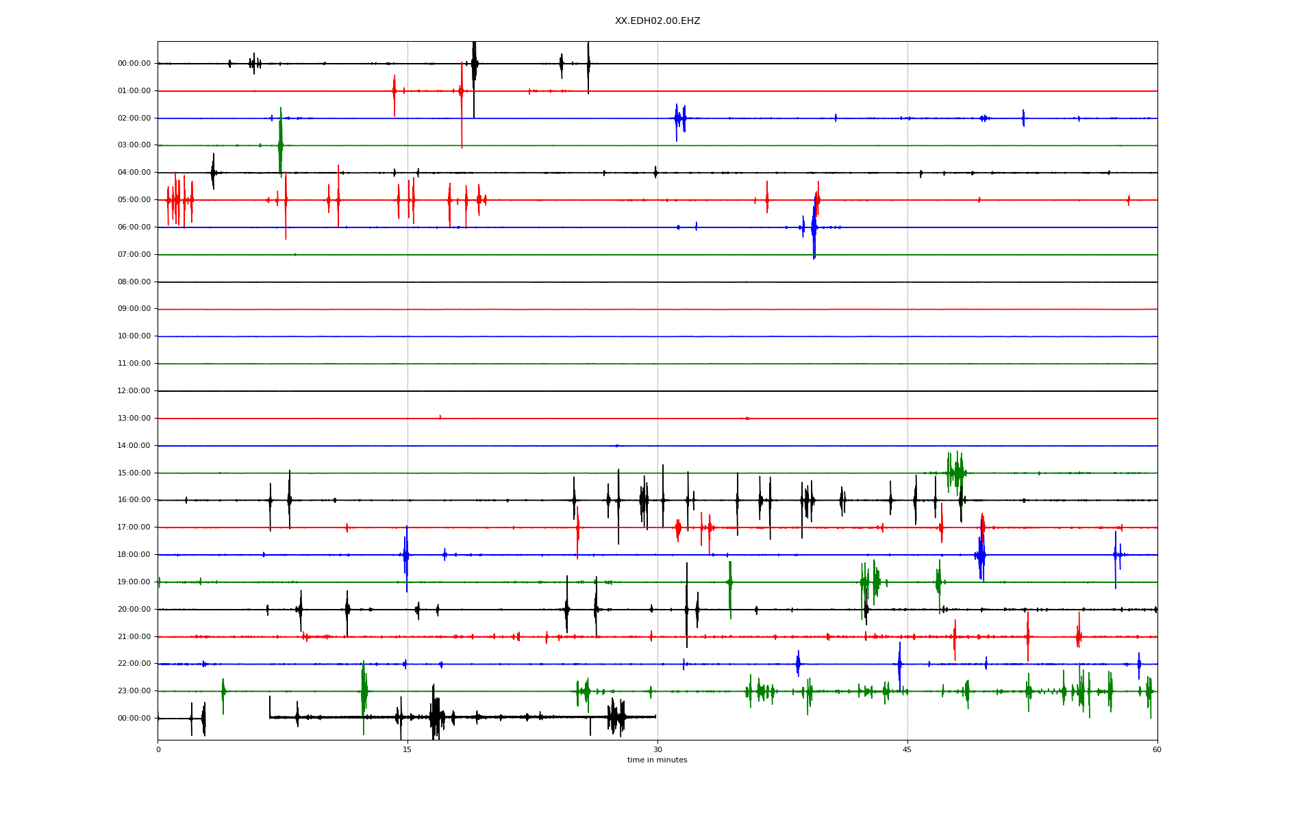Click the large green burst on 15:00:00 trace
This screenshot has width=1315, height=822.
tap(956, 472)
